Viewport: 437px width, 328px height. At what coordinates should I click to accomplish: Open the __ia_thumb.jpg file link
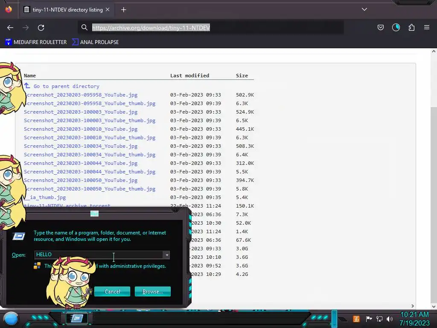point(45,197)
